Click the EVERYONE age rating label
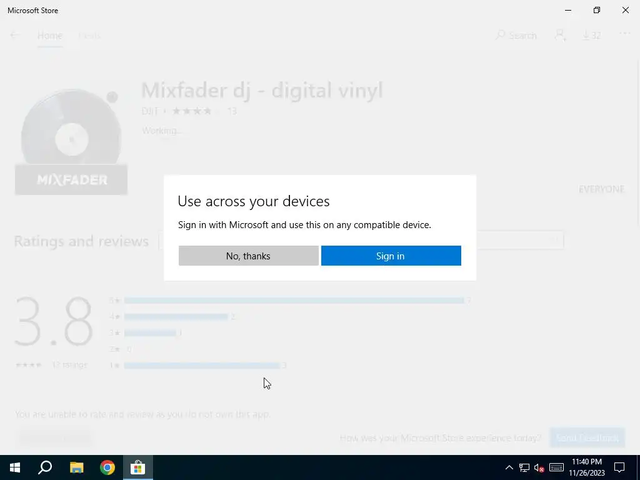This screenshot has height=480, width=640. [602, 189]
